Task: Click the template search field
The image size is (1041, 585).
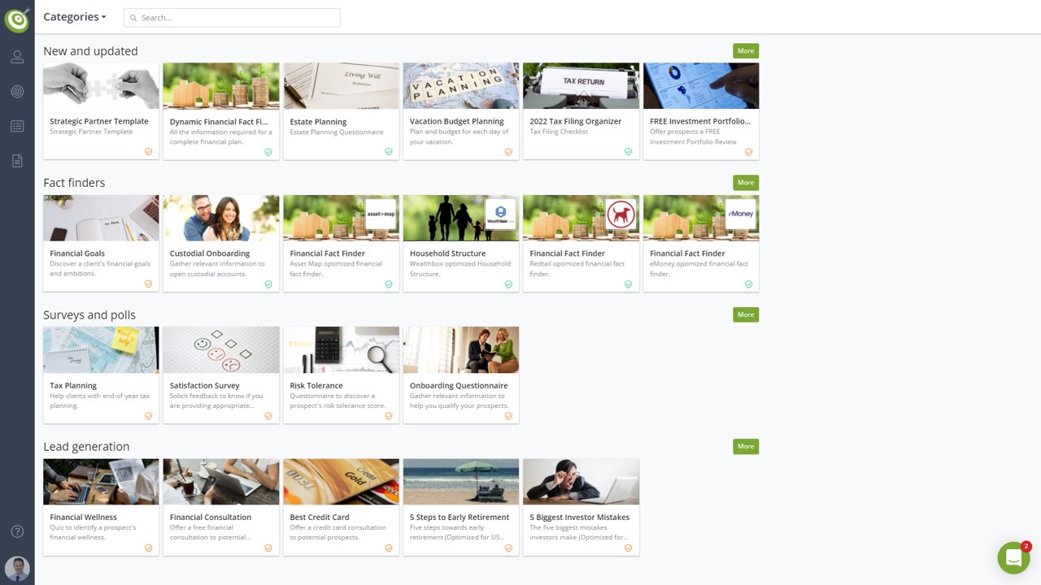Action: pos(233,17)
